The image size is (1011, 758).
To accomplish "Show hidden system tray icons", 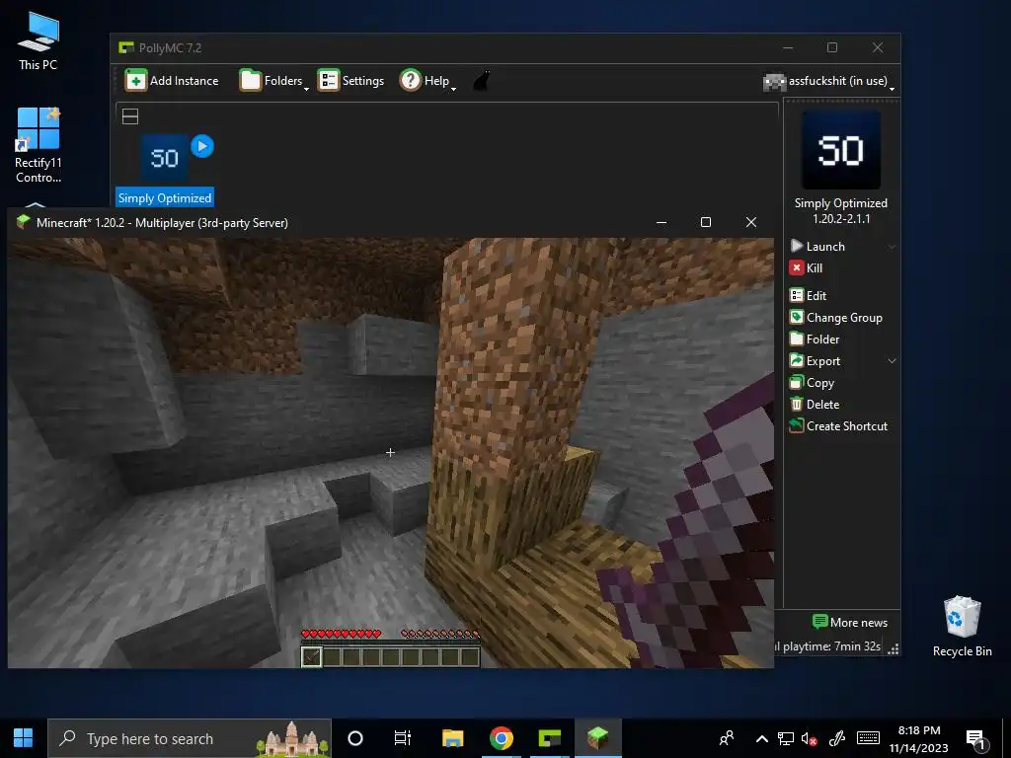I will (x=761, y=738).
